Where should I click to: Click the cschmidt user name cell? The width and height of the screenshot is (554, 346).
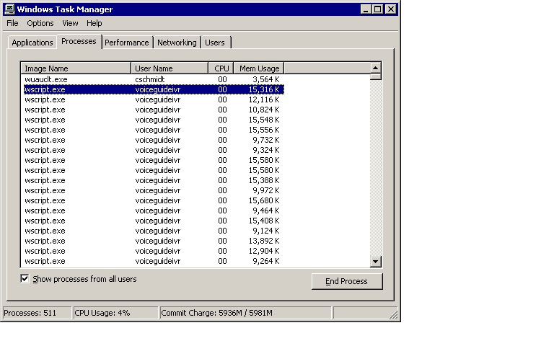pyautogui.click(x=150, y=79)
